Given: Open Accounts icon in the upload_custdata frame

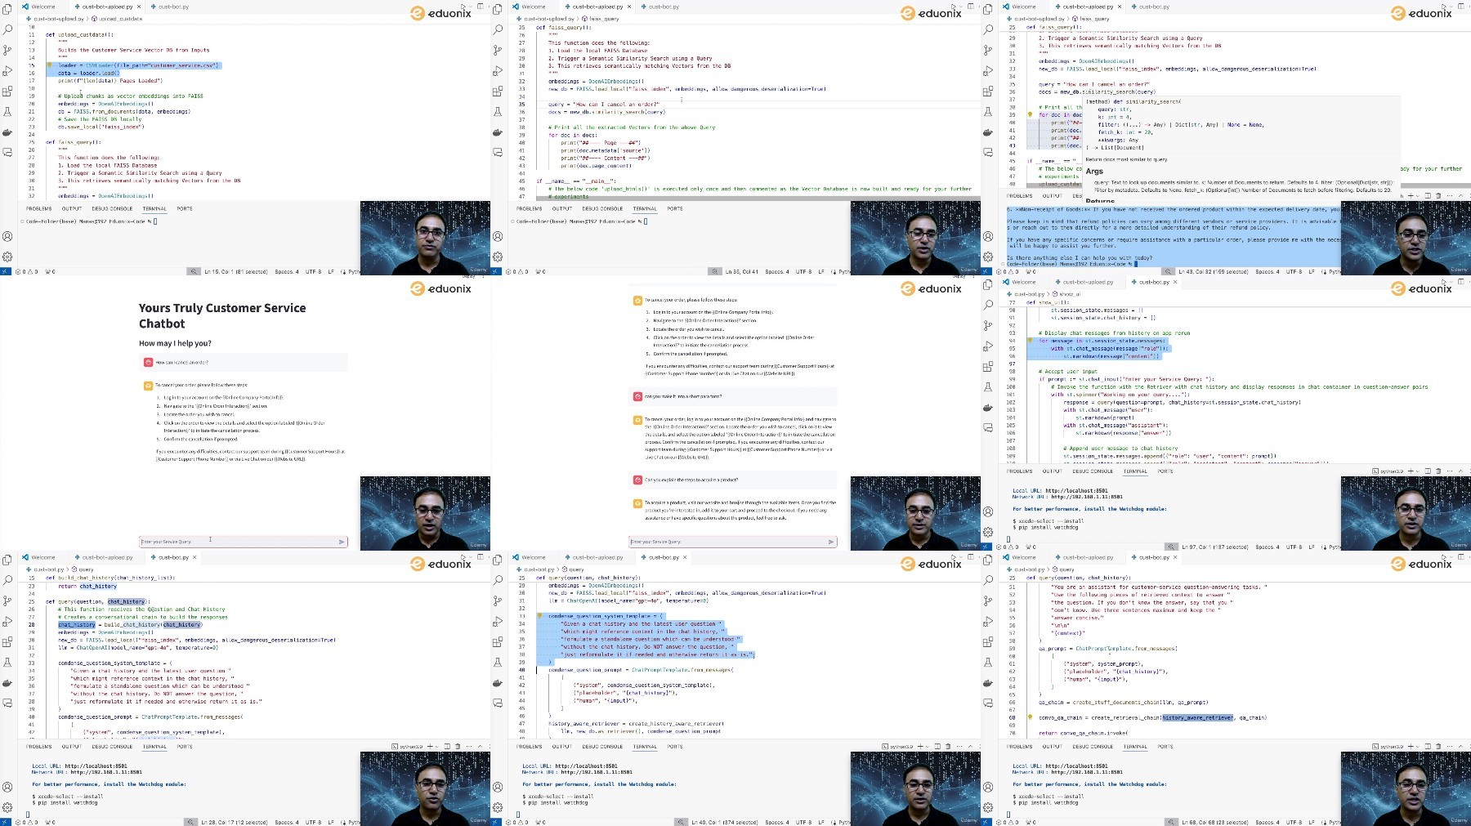Looking at the screenshot, I should pos(7,236).
